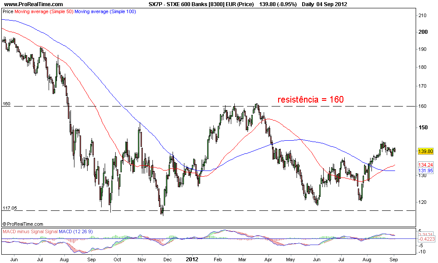Click the Mar label on time axis

pyautogui.click(x=242, y=259)
